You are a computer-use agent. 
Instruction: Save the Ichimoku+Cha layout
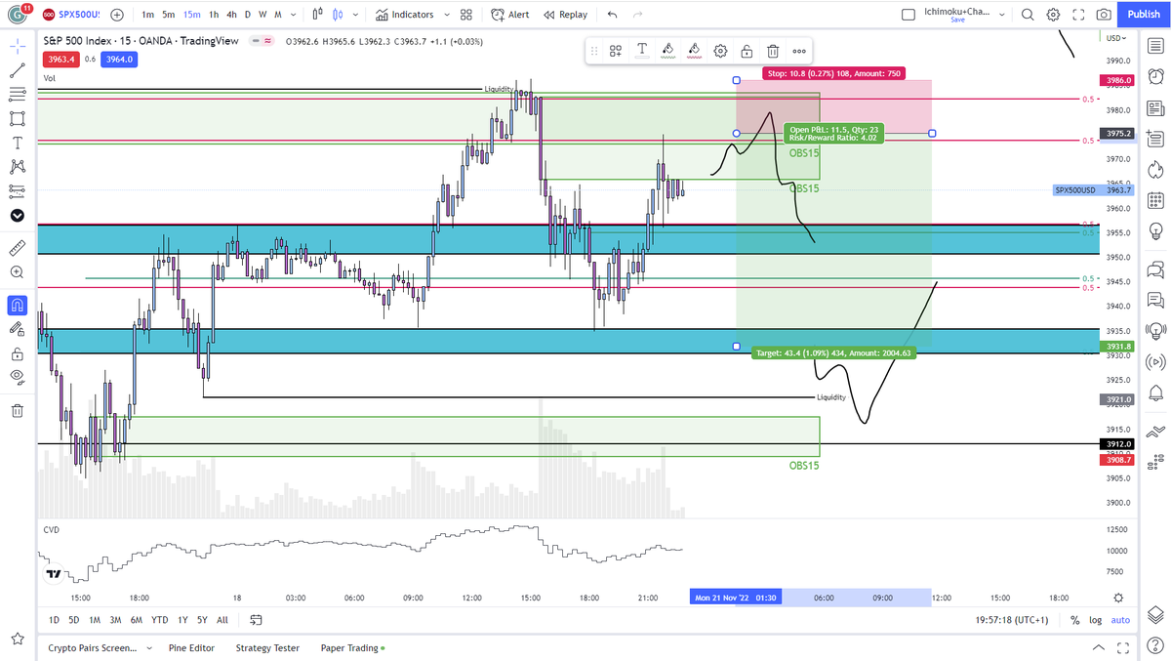tap(958, 20)
